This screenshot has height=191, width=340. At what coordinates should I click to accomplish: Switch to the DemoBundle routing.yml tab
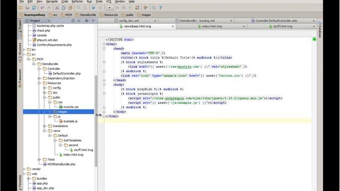[x=197, y=21]
